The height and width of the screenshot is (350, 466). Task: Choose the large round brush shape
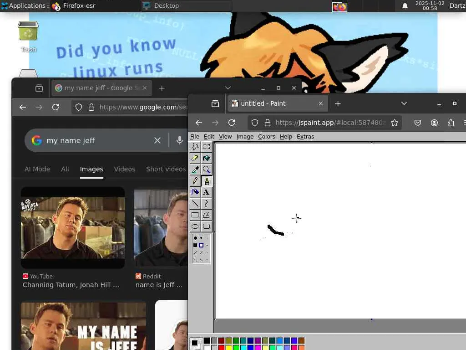195,238
